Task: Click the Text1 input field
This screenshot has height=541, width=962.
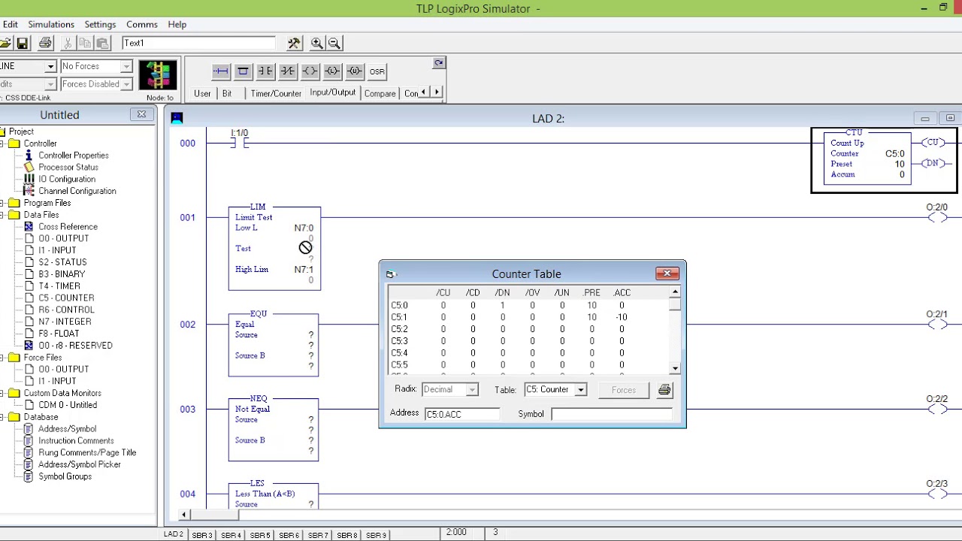Action: coord(198,43)
